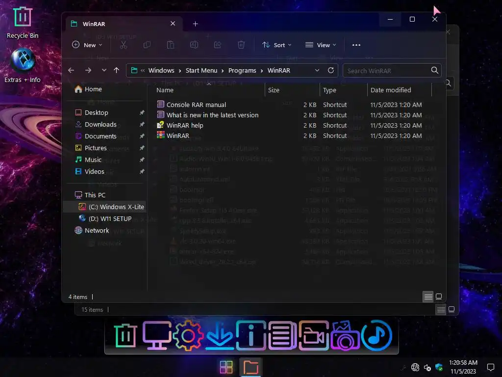Viewport: 502px width, 377px height.
Task: Close the WinRAR tab
Action: (x=173, y=24)
